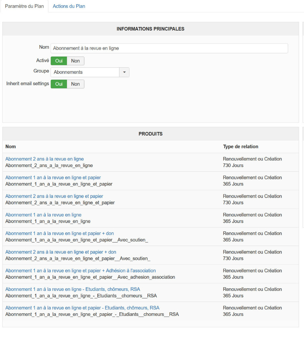The image size is (304, 351).
Task: Open Abonnement 1 an en ligne et papier link
Action: 53,177
